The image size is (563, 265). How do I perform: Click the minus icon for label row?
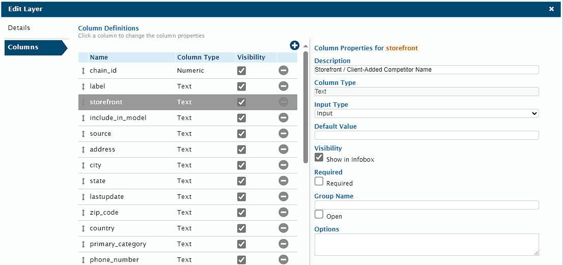(284, 86)
